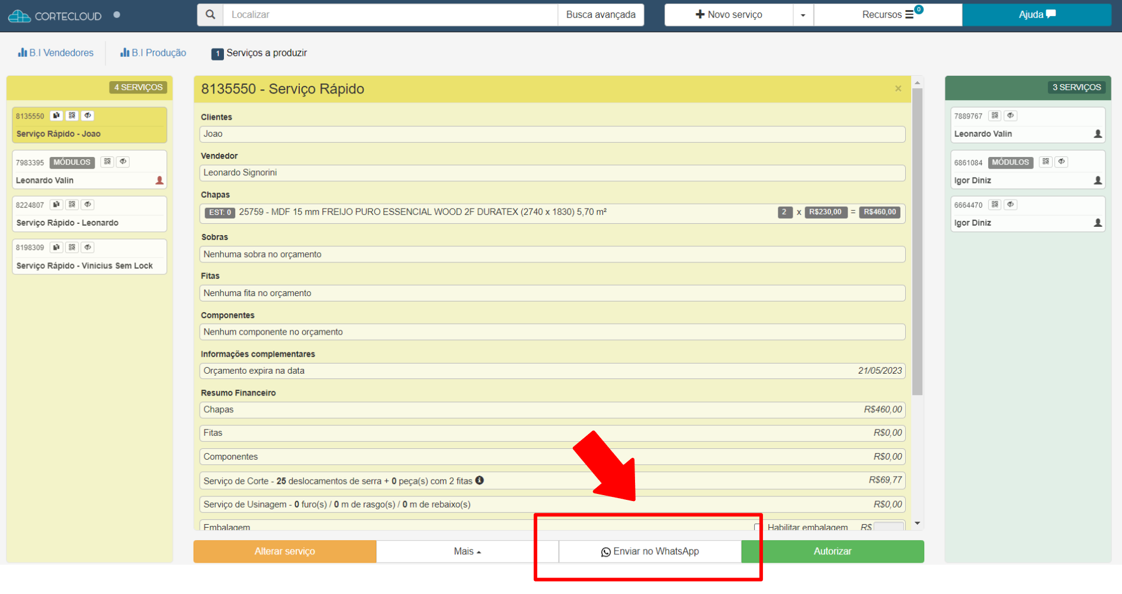This screenshot has height=594, width=1122.
Task: Click the expiry date 21/05/2023
Action: 880,371
